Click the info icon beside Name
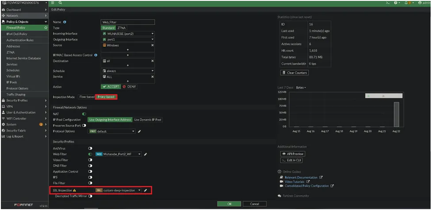This screenshot has width=432, height=210. 65,22
